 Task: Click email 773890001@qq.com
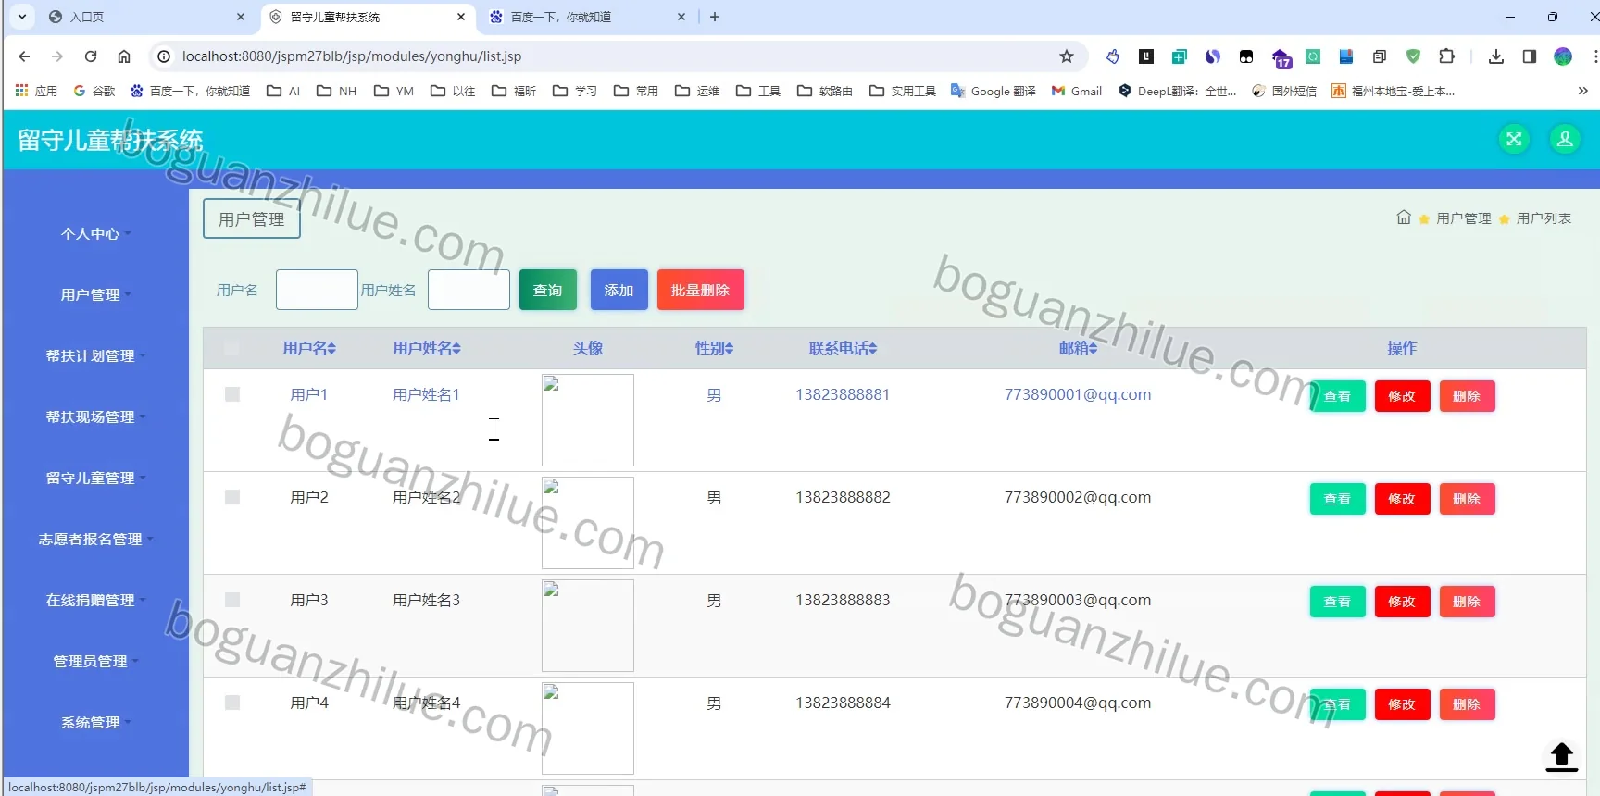[x=1078, y=394]
